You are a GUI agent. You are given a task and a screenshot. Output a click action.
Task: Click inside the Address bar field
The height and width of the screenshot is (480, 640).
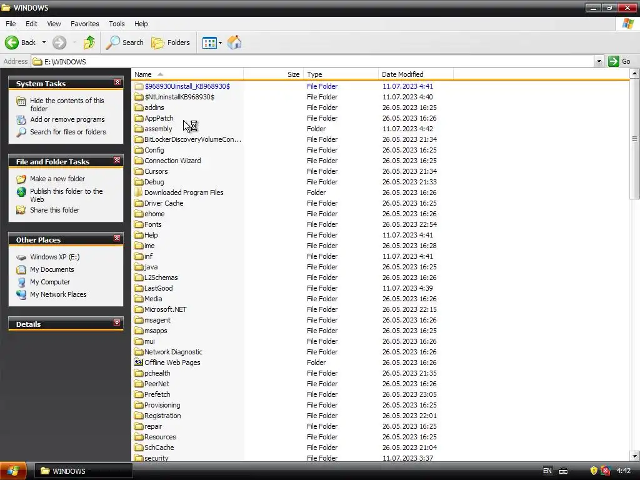(x=312, y=62)
